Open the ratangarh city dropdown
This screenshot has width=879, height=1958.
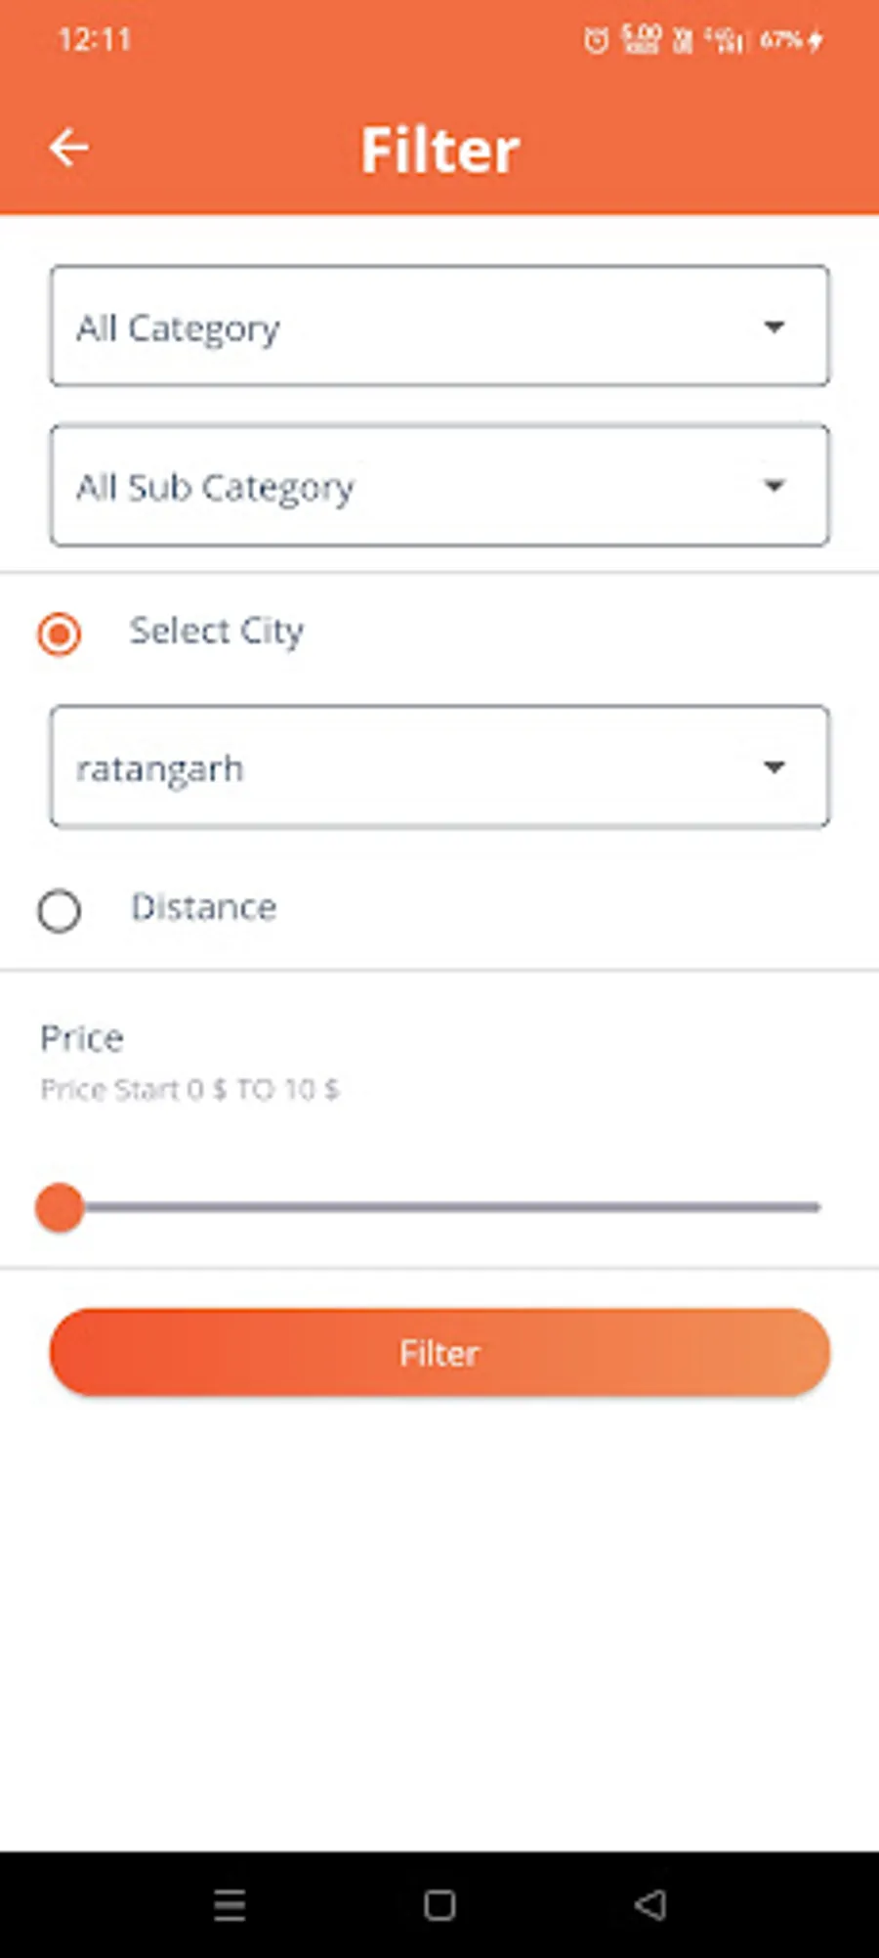(439, 766)
